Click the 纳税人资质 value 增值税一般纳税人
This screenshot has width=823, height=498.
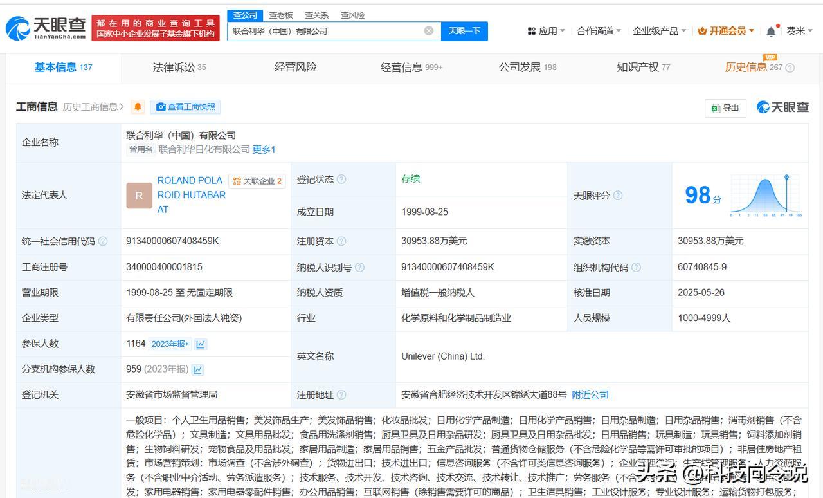pyautogui.click(x=438, y=293)
